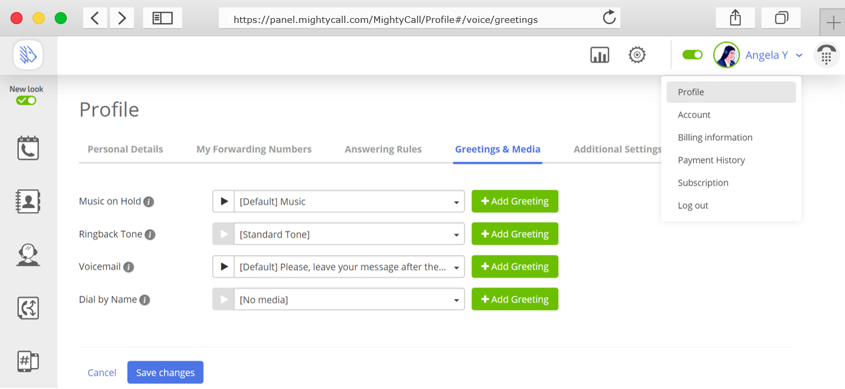
Task: Play the Voicemail greeting preview
Action: click(224, 267)
